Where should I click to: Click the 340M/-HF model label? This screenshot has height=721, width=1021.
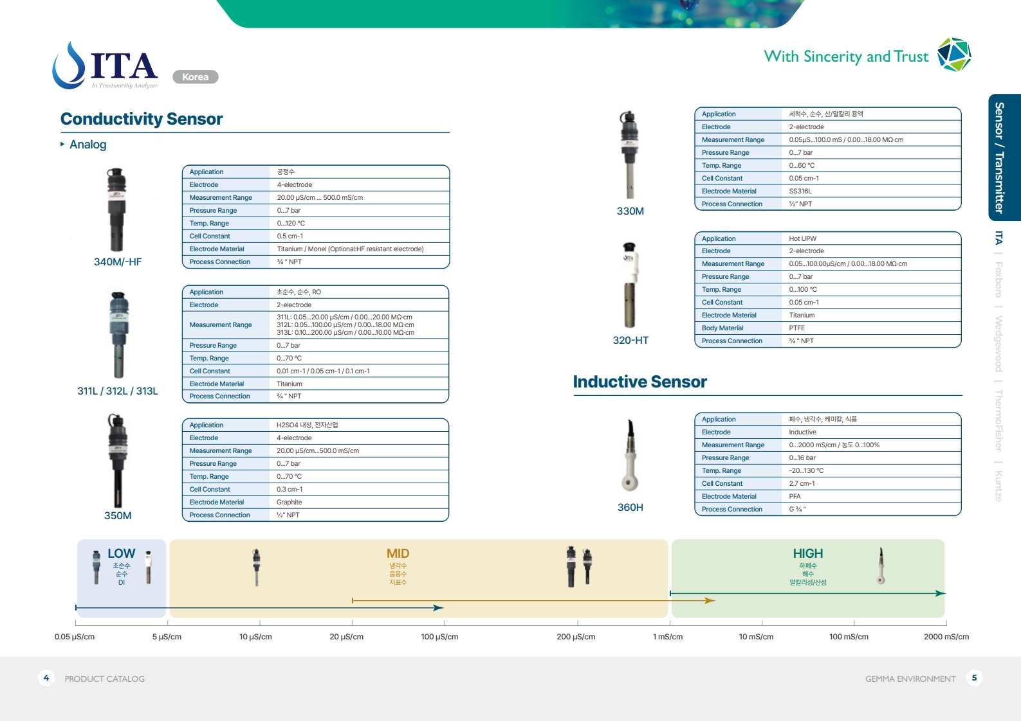118,262
